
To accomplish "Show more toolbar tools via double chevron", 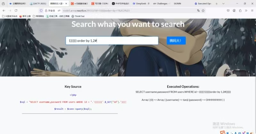I will point(246,11).
